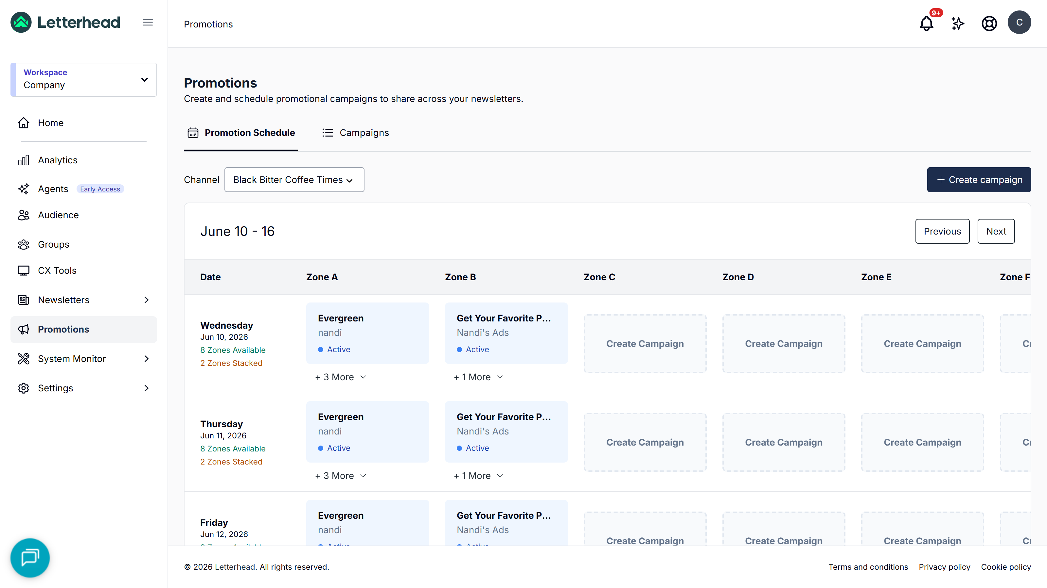1047x588 pixels.
Task: Collapse sidebar with hamburger icon
Action: [x=148, y=22]
